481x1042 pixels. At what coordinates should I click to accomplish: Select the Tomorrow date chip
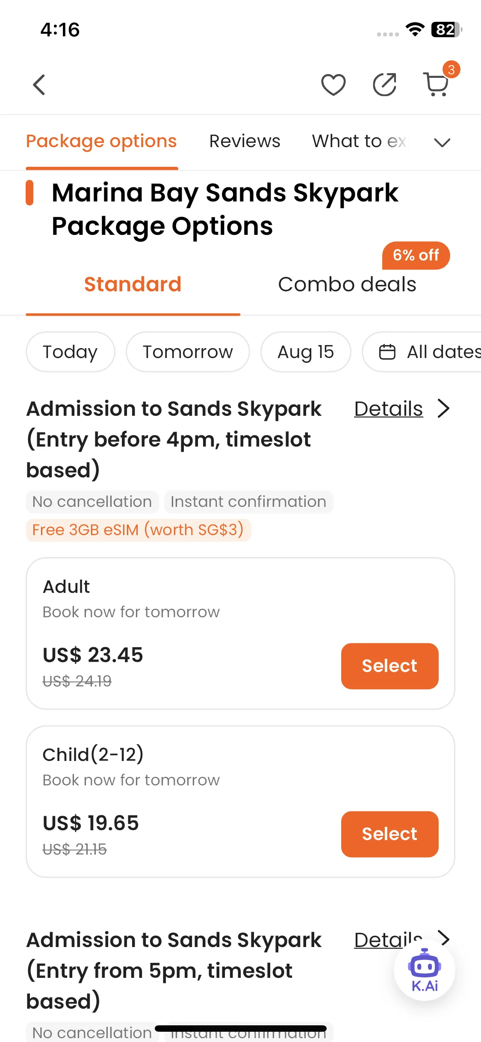pos(188,352)
